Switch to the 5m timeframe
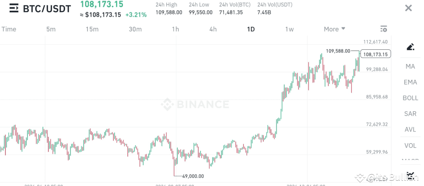The image size is (424, 186). tap(51, 29)
